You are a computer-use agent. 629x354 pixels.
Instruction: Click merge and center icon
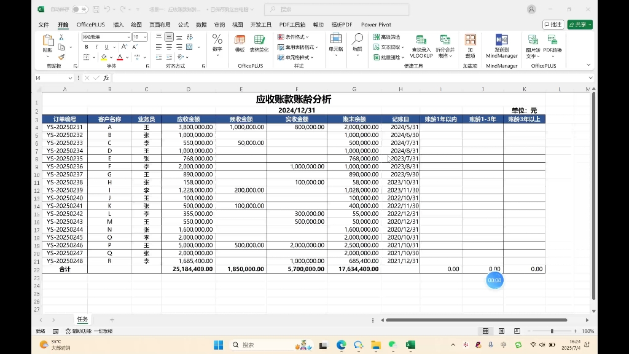tap(190, 47)
